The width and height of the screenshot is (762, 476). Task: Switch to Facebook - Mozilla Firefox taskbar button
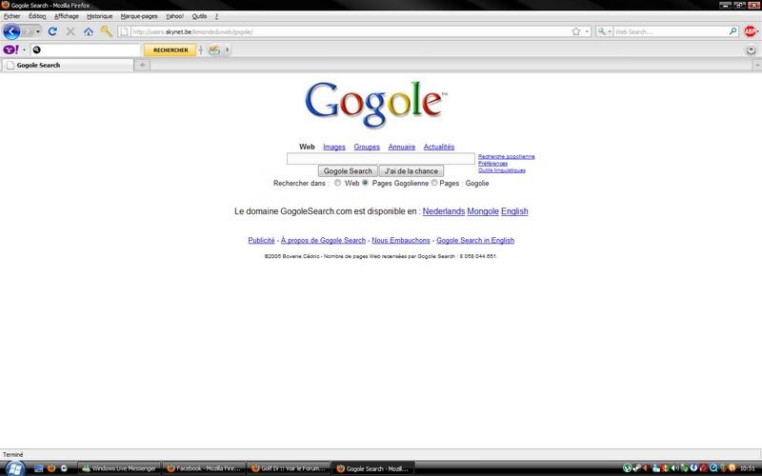204,468
